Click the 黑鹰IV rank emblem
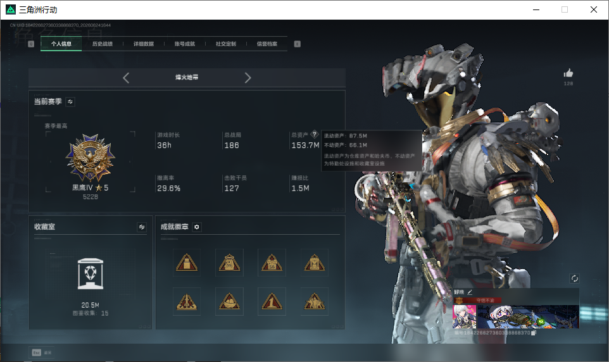The width and height of the screenshot is (609, 362). coord(91,158)
